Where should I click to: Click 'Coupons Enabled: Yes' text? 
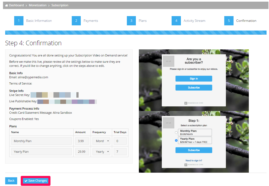(x=24, y=119)
